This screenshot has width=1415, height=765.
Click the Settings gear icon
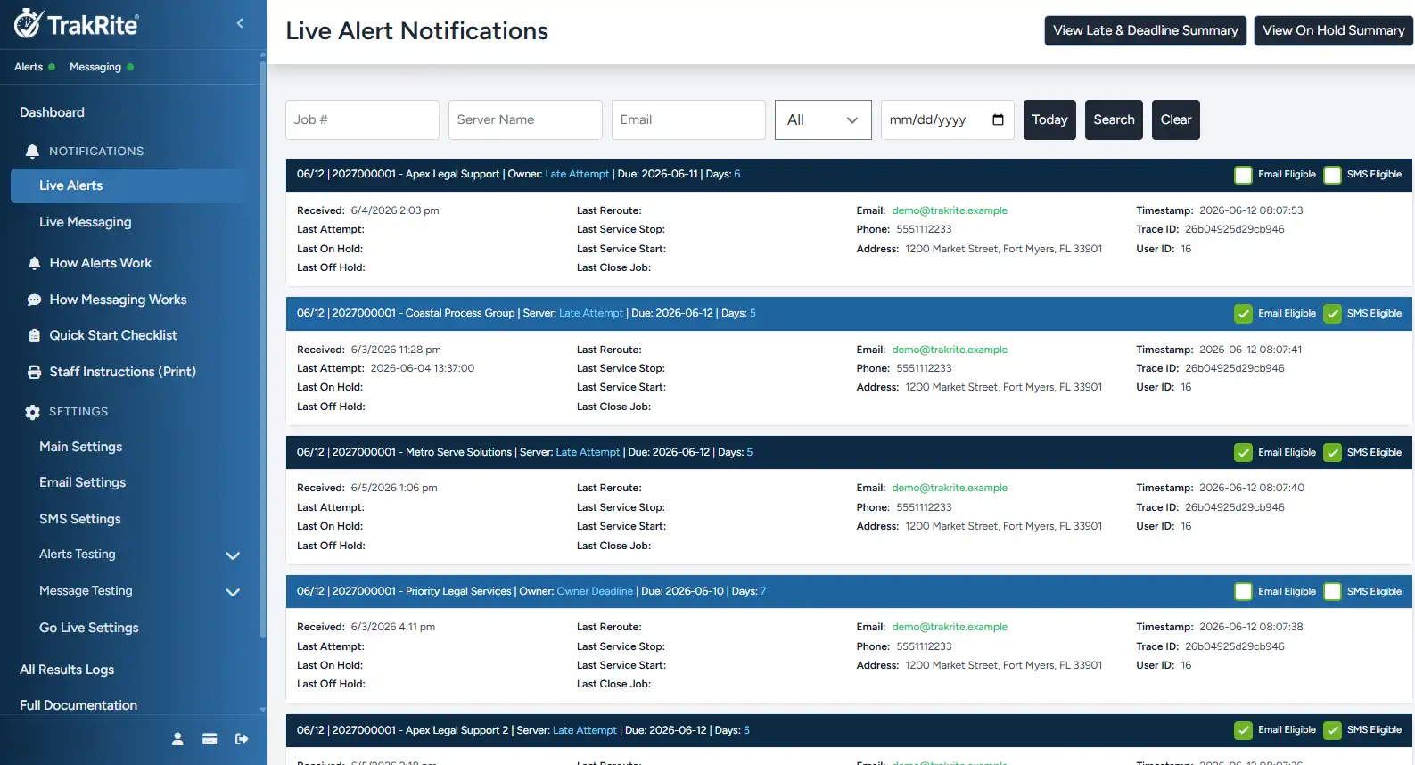click(33, 412)
